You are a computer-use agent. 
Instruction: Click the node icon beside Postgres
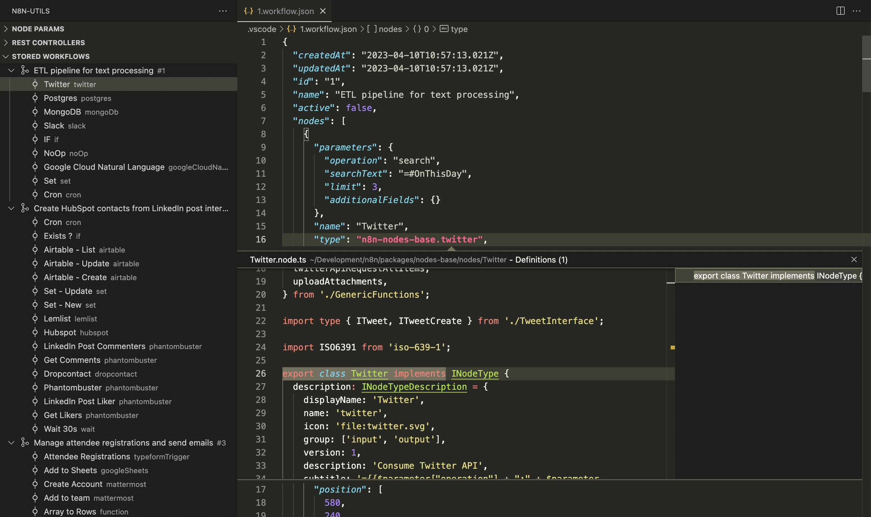pos(35,98)
